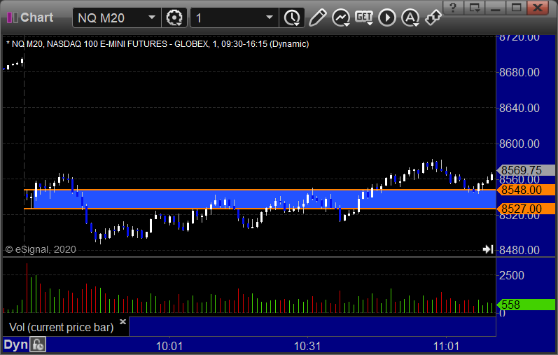
Task: Click the gray 8569.75 last price marker
Action: (x=524, y=170)
